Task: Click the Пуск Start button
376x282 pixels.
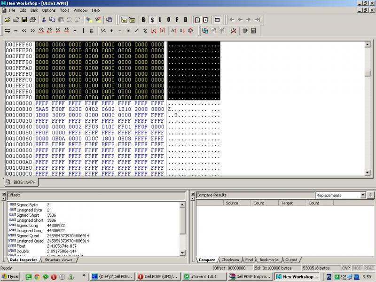Action: (x=10, y=277)
